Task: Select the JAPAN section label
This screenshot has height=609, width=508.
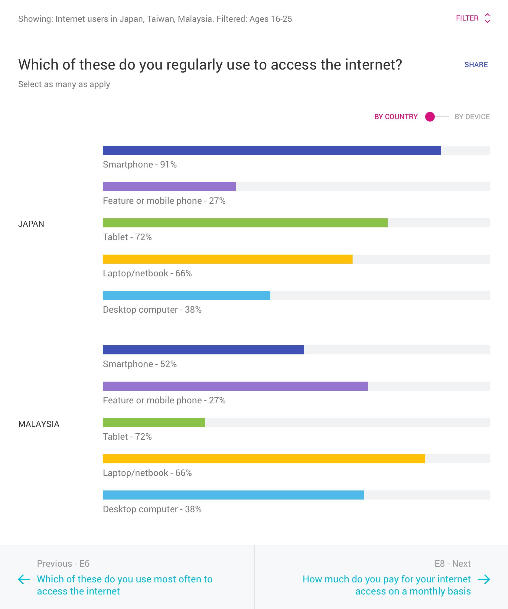Action: pos(32,224)
